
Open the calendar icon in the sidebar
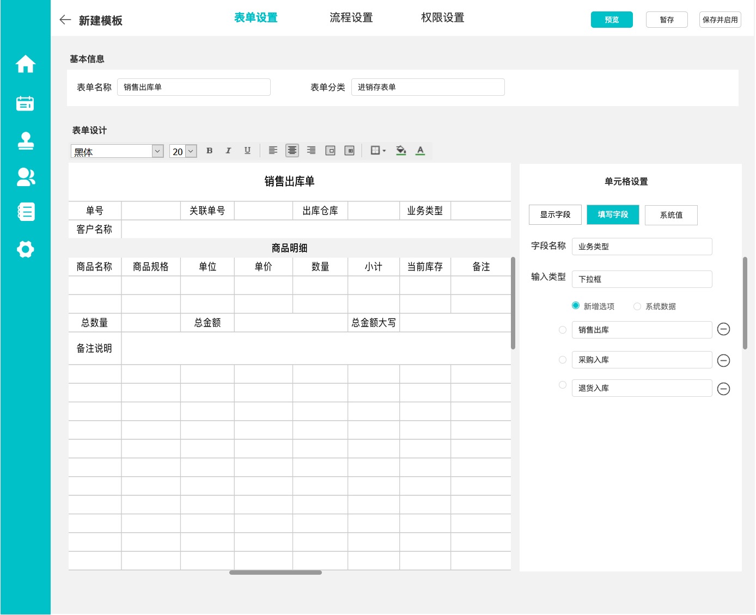point(25,103)
